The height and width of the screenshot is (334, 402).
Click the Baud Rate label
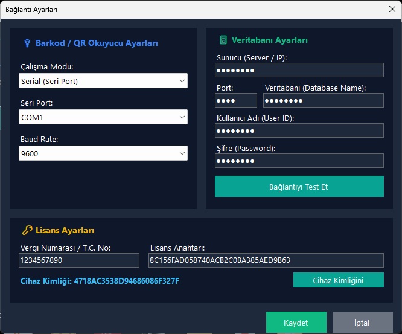[39, 140]
